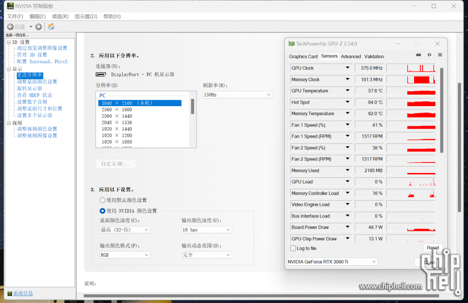This screenshot has height=303, width=468.
Task: Collapse the 3D 设置 tree node
Action: tap(9, 42)
